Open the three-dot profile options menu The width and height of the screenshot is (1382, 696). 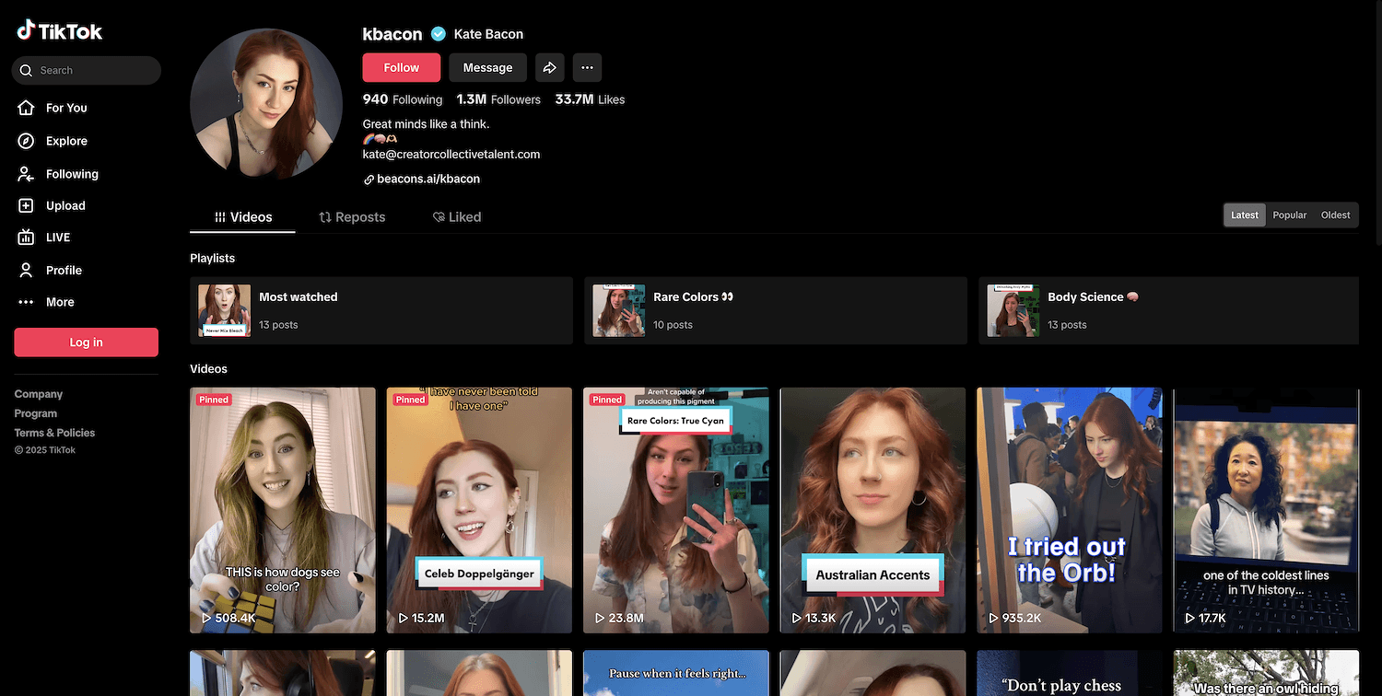587,67
